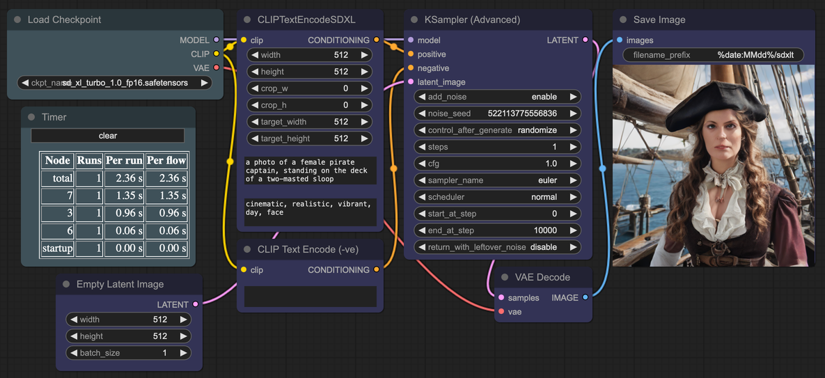Decrease end_at_step with left arrow

point(422,230)
